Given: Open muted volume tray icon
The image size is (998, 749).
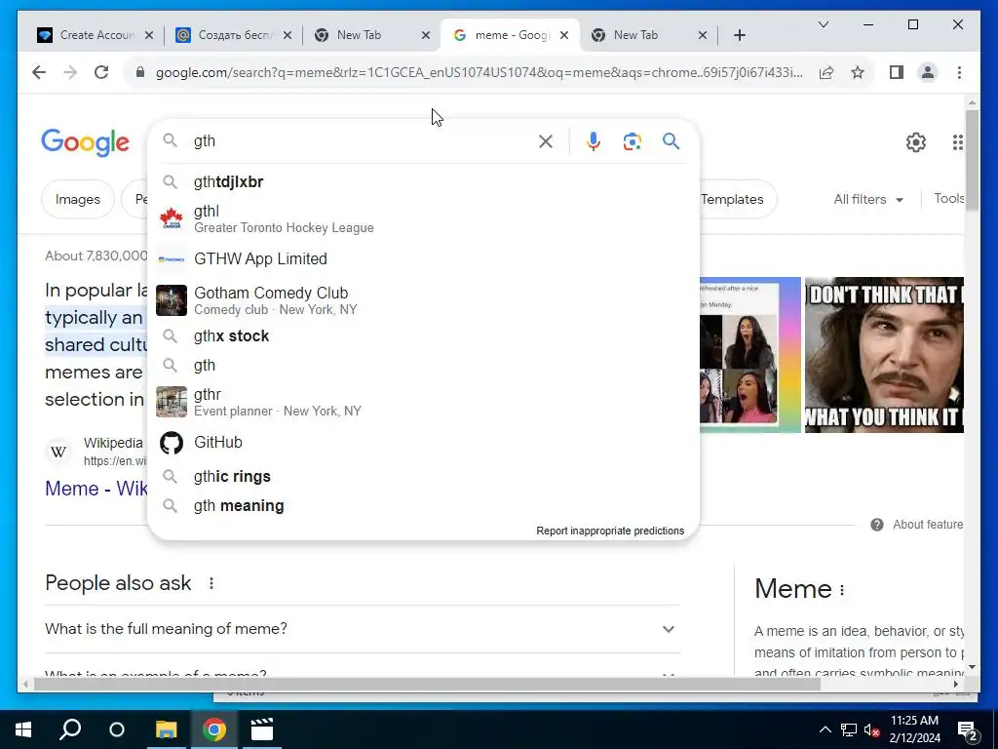Looking at the screenshot, I should (871, 729).
